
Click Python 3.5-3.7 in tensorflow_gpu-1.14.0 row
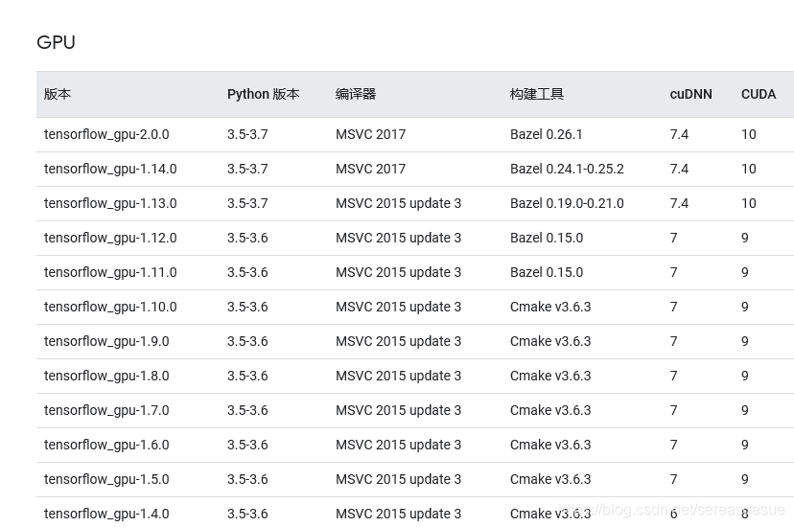tap(247, 169)
